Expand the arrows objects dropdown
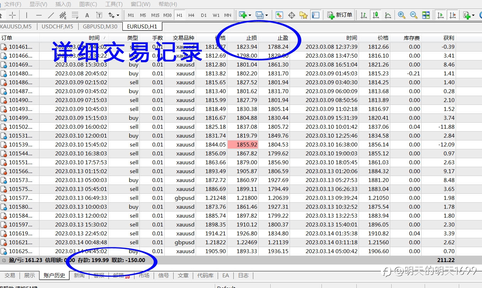The height and width of the screenshot is (288, 482). 118,15
